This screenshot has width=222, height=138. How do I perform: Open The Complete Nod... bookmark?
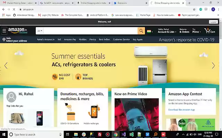pos(72,15)
